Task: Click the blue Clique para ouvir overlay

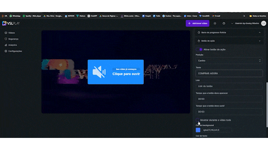Action: tap(116, 72)
